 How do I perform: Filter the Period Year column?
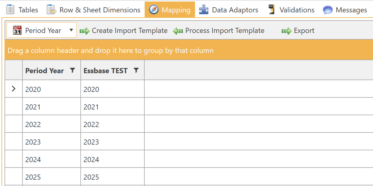[72, 70]
